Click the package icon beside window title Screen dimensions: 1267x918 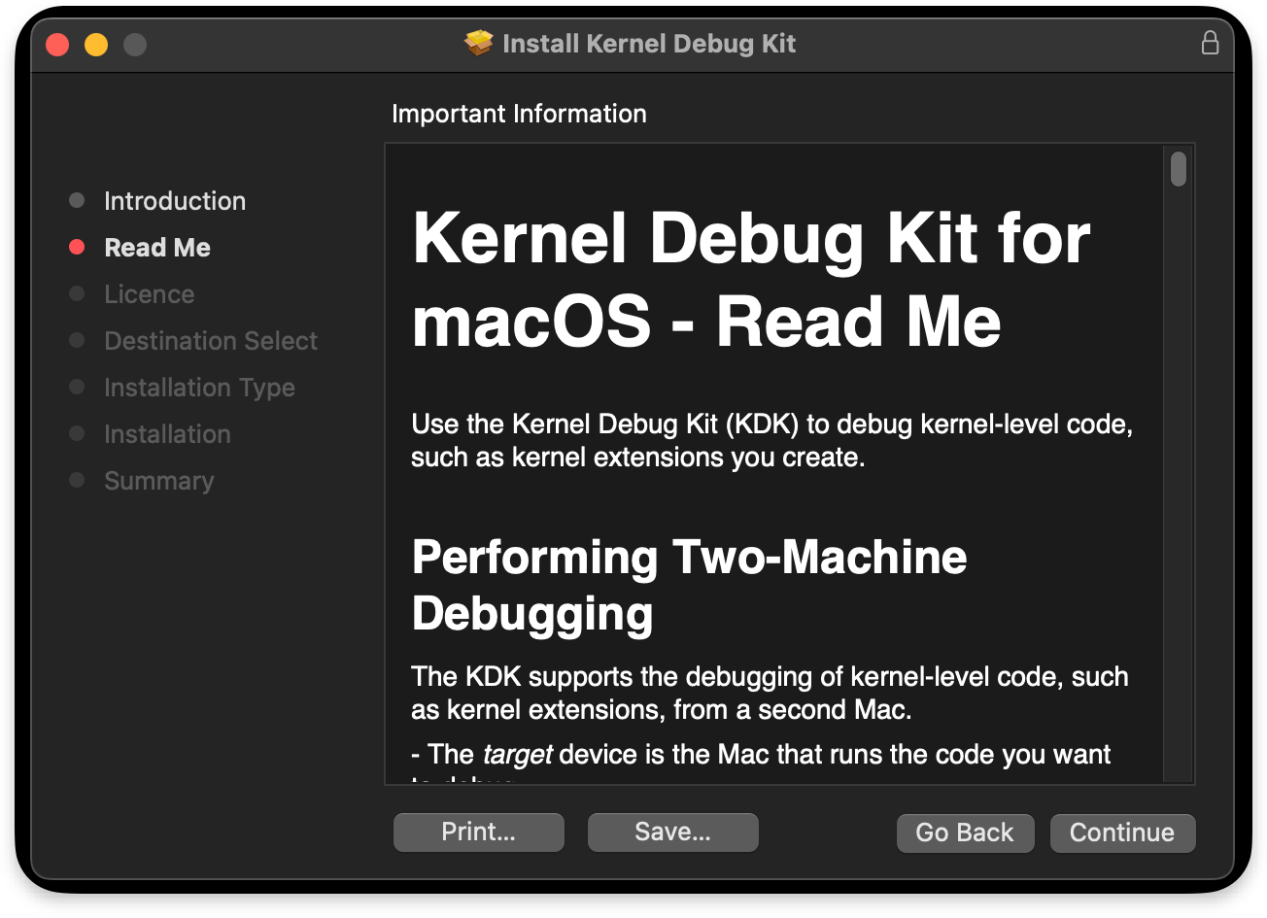[x=479, y=44]
